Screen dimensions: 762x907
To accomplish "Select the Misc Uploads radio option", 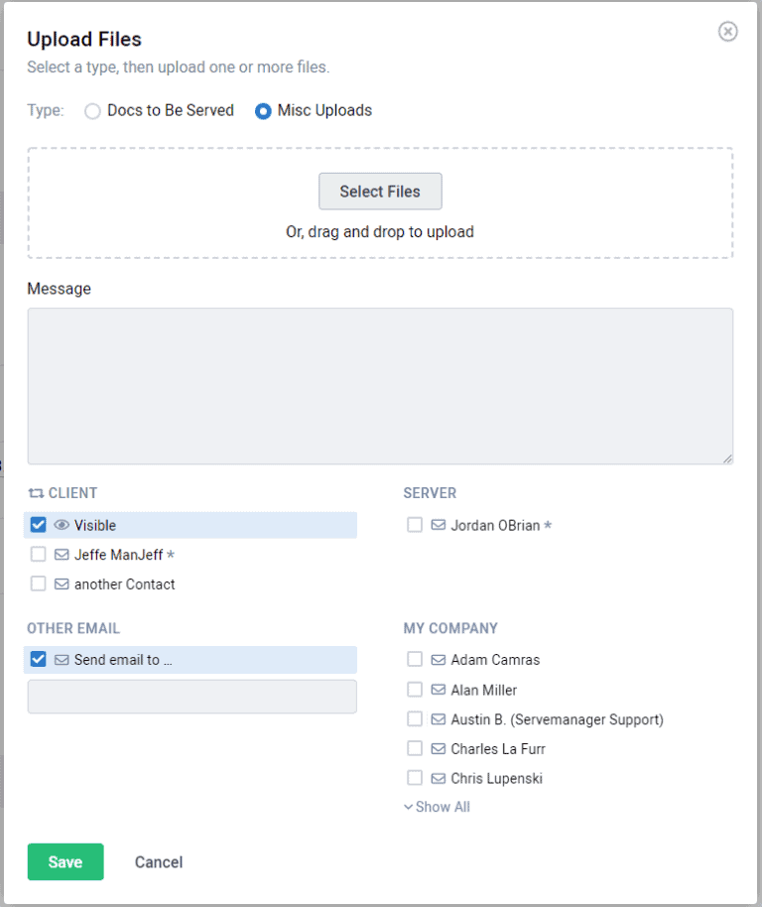I will (x=263, y=111).
